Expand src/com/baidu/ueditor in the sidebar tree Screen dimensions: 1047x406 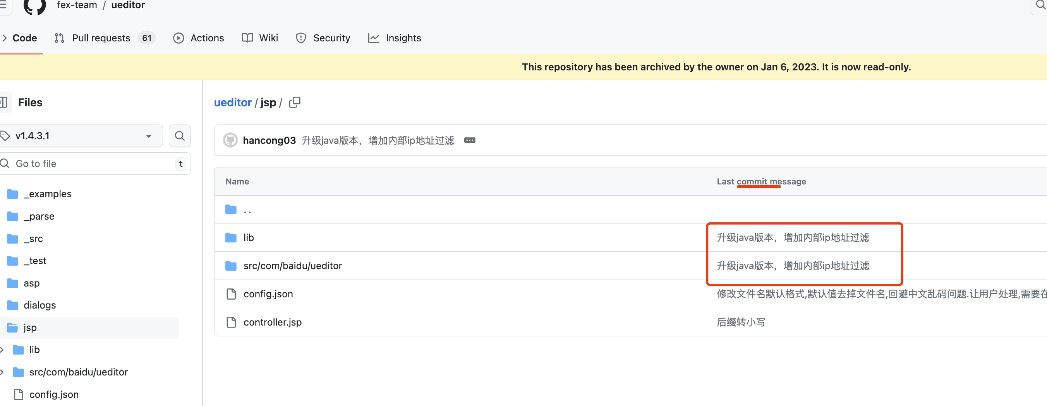pos(3,372)
